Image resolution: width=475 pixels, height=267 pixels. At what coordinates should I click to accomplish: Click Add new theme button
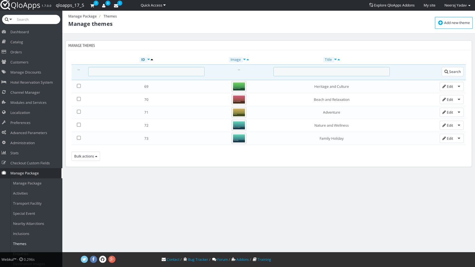coord(454,23)
